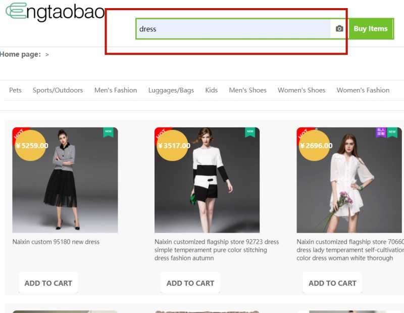Click the Home page breadcrumb
Viewport: 404px width, 313px height.
point(20,54)
